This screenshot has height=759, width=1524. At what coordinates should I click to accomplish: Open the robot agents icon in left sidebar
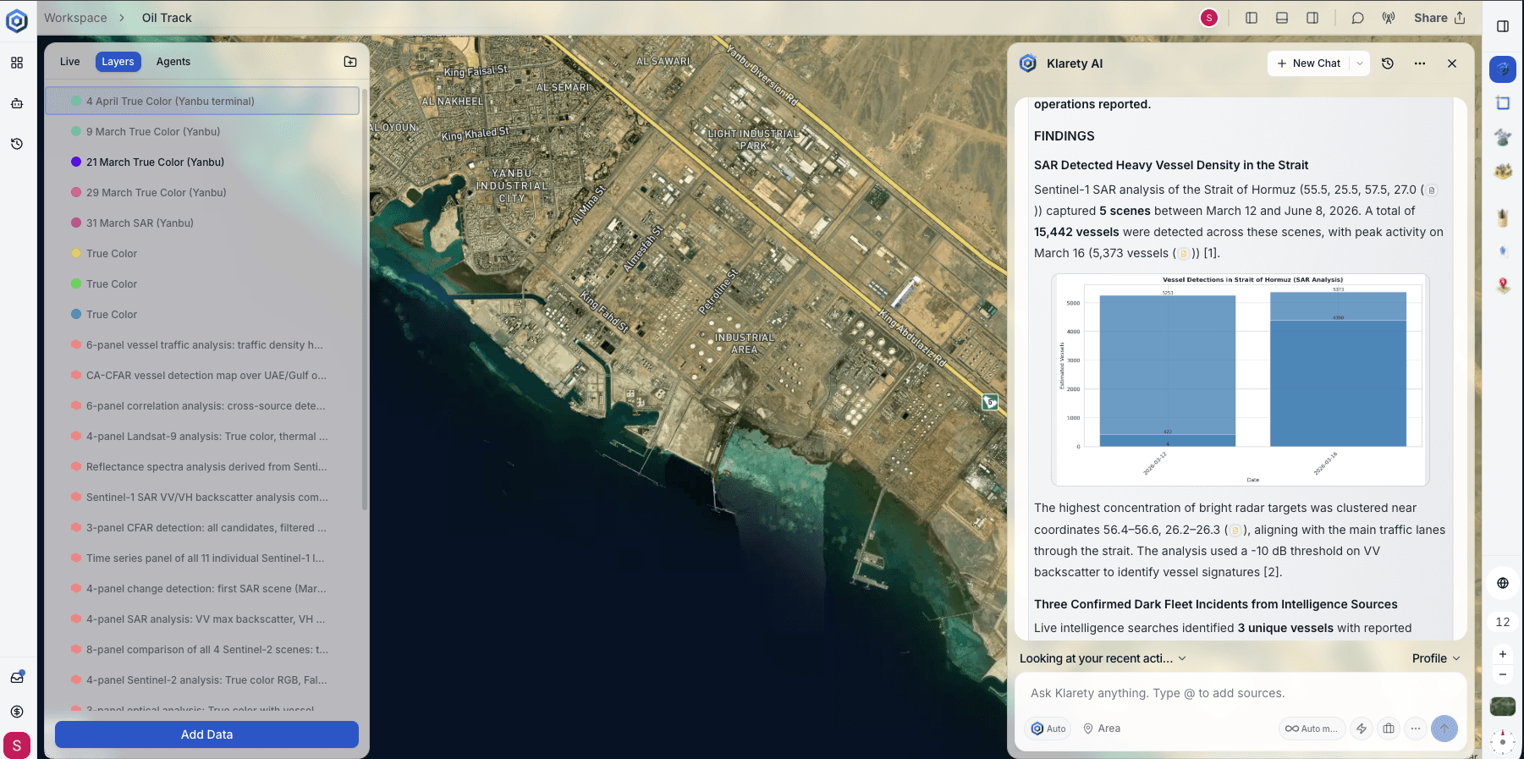coord(17,103)
